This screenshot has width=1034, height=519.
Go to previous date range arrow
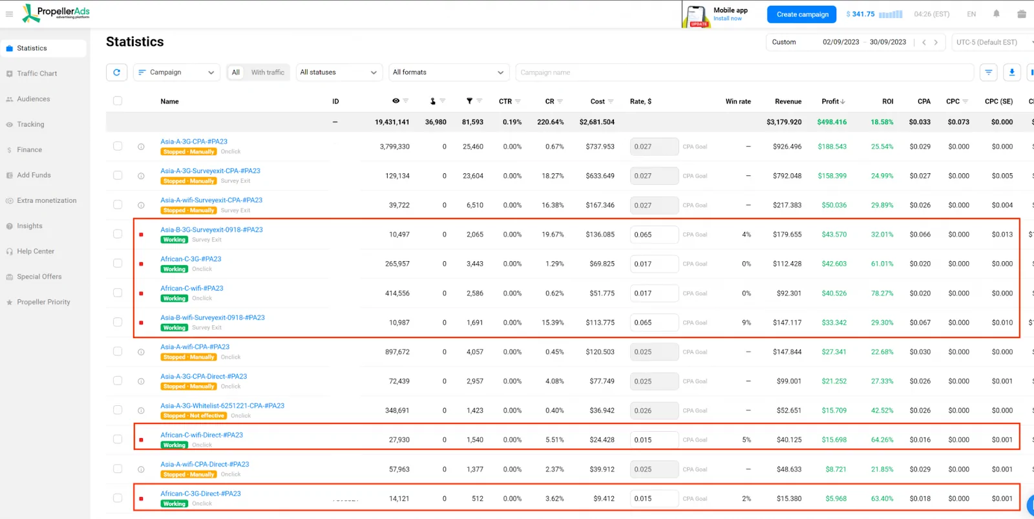(x=924, y=43)
